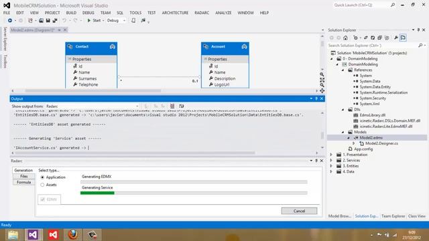Collapse the Contact entity with chevron icon
This screenshot has width=429, height=241.
pyautogui.click(x=112, y=47)
